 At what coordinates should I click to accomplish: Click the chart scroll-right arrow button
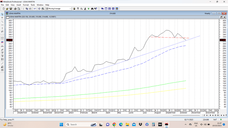pos(224,115)
